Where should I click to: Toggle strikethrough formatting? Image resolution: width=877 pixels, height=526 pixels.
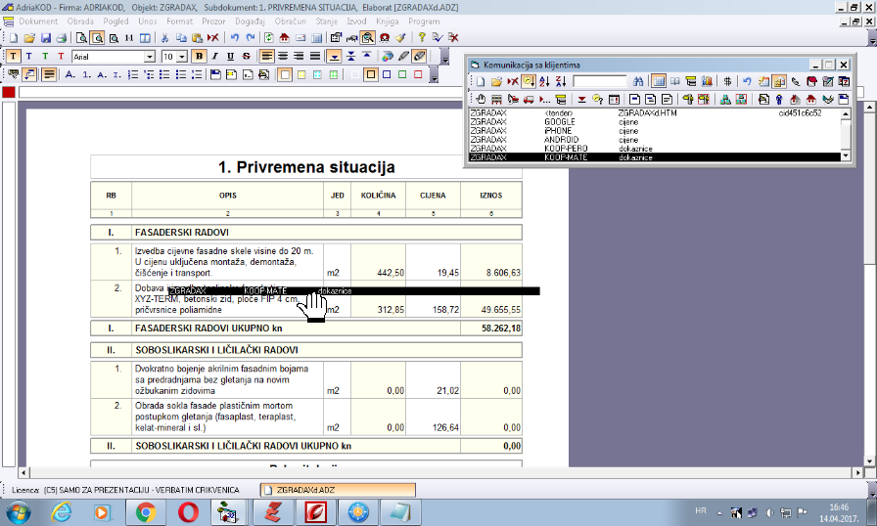point(246,57)
